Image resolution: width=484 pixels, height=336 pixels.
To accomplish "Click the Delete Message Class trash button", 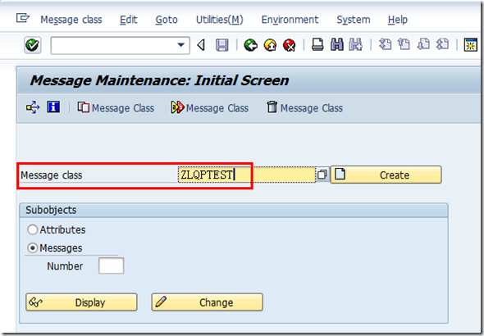I will [x=304, y=107].
